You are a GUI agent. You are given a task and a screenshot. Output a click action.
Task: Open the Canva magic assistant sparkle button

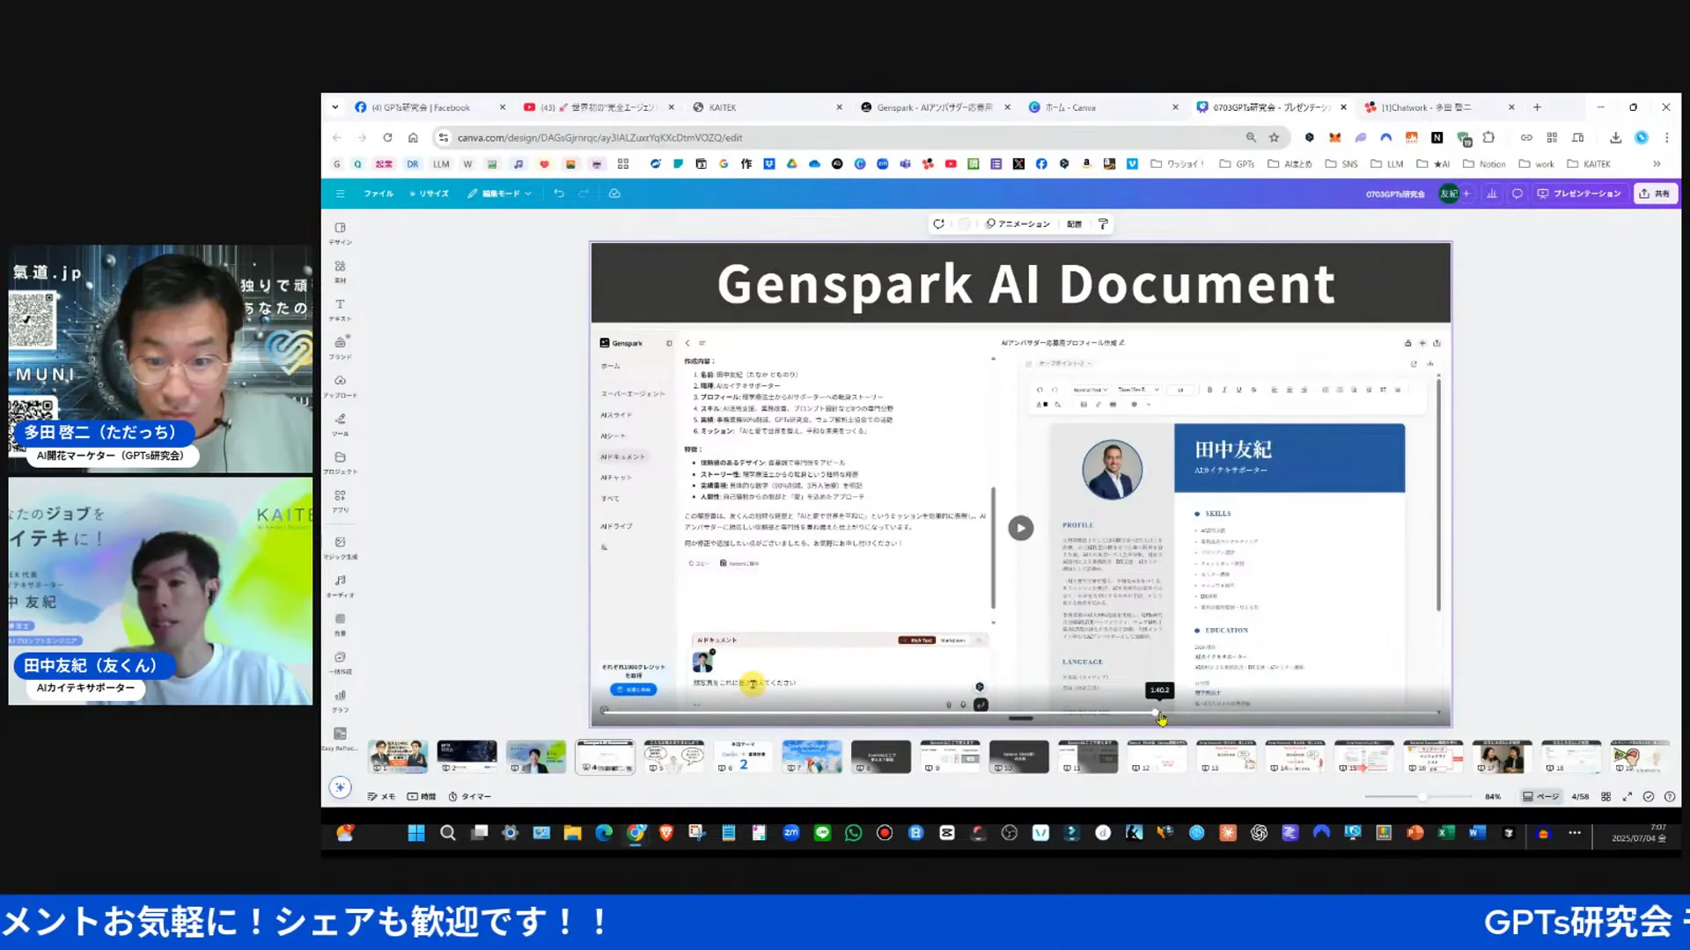click(x=341, y=787)
